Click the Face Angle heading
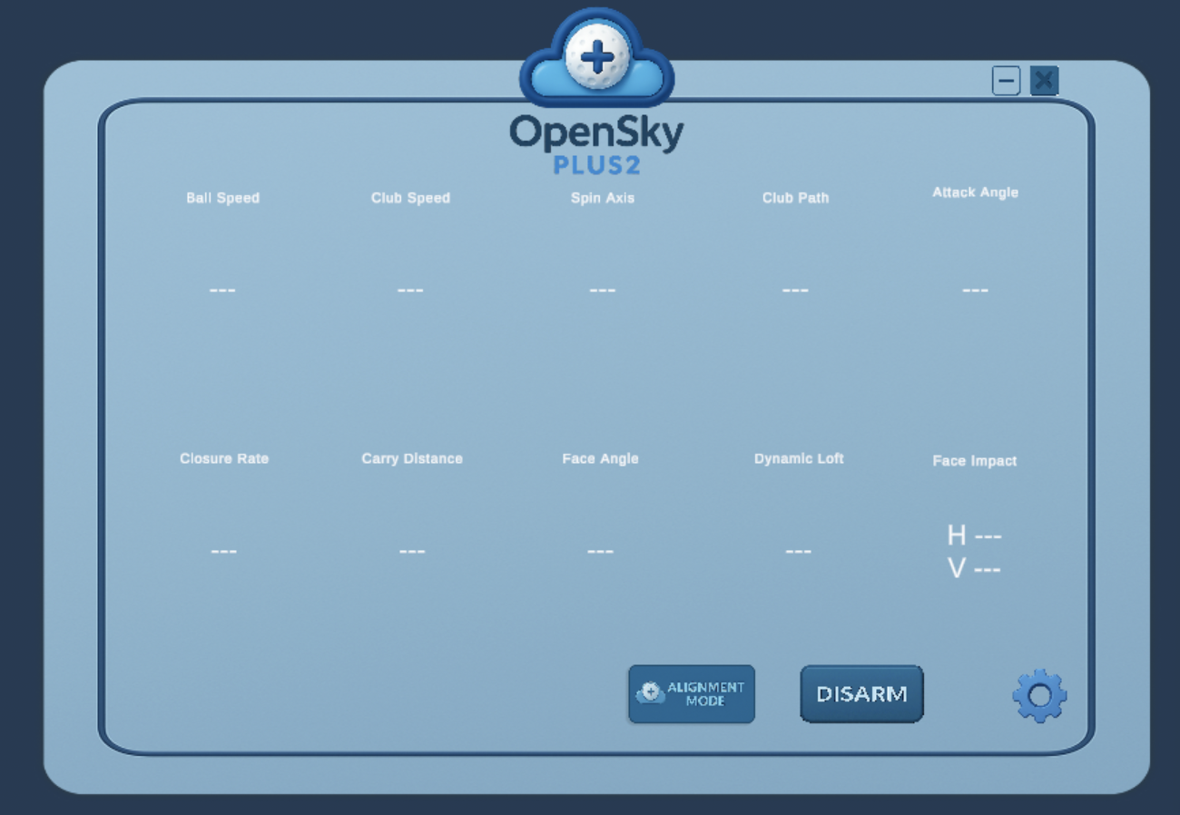The image size is (1180, 815). click(600, 458)
